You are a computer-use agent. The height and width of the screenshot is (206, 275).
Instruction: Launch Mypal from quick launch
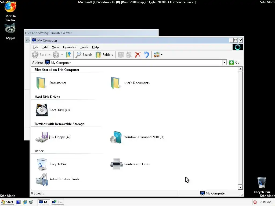[x=31, y=202]
